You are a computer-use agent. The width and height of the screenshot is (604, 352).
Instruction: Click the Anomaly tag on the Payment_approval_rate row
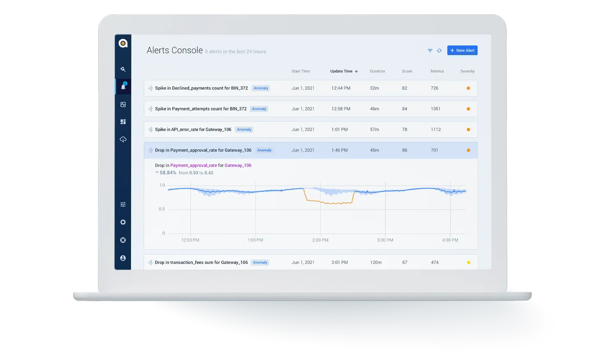[x=264, y=150]
